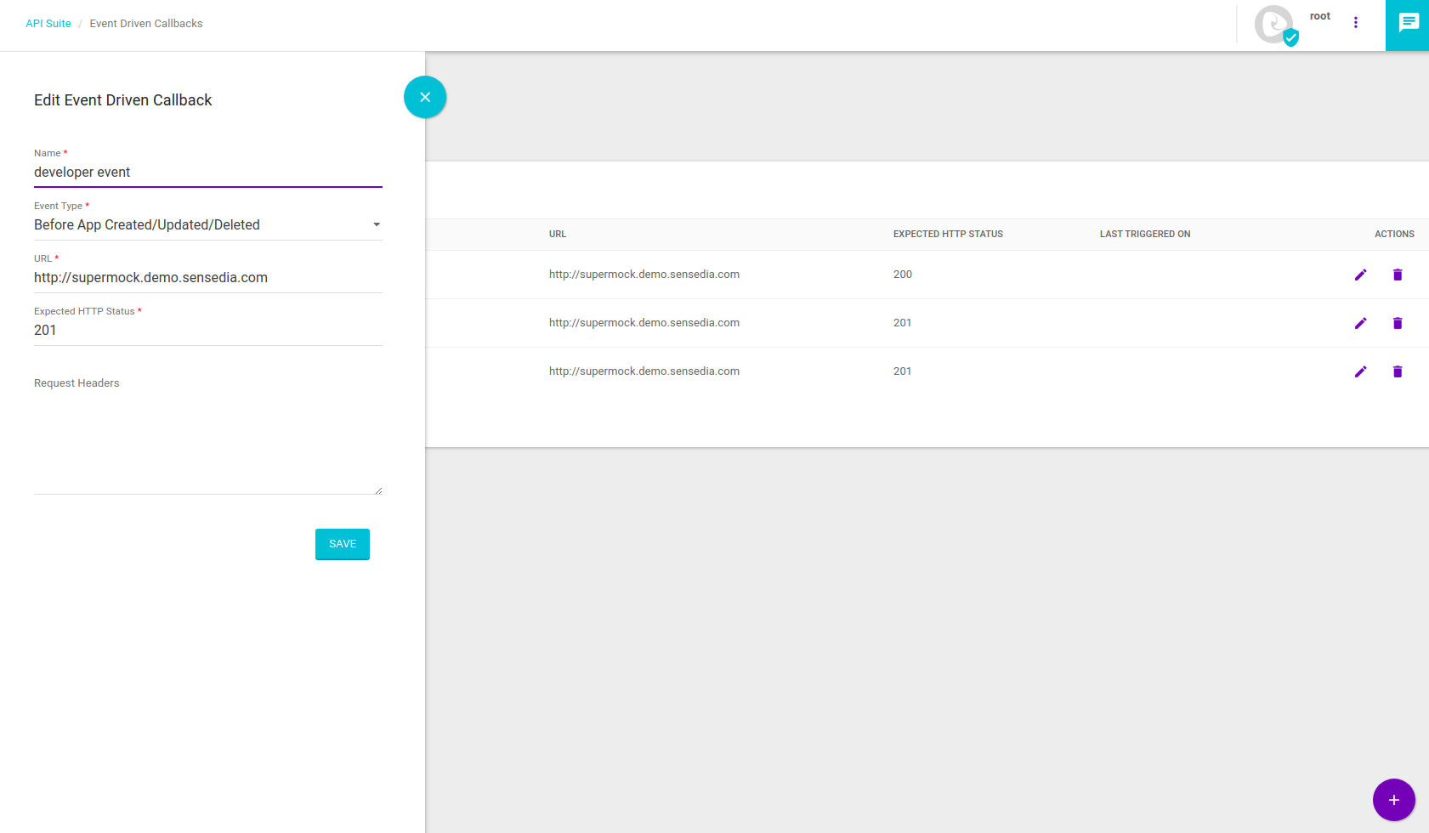Focus the URL input field
The image size is (1429, 833).
click(x=207, y=278)
